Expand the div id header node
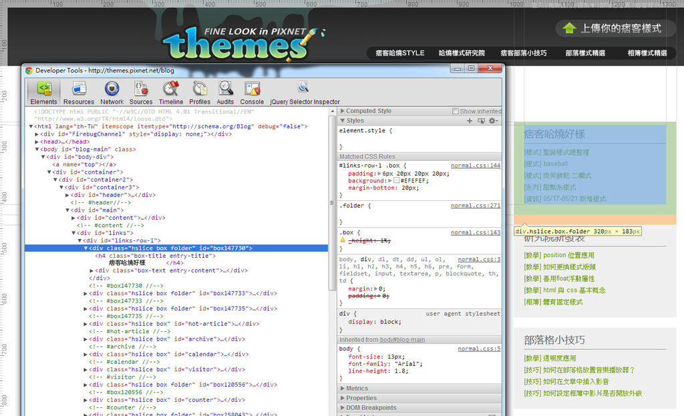Screen dimensions: 684x416 coord(67,195)
